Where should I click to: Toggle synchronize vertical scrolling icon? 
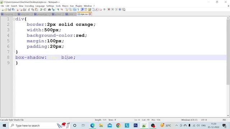click(66, 10)
